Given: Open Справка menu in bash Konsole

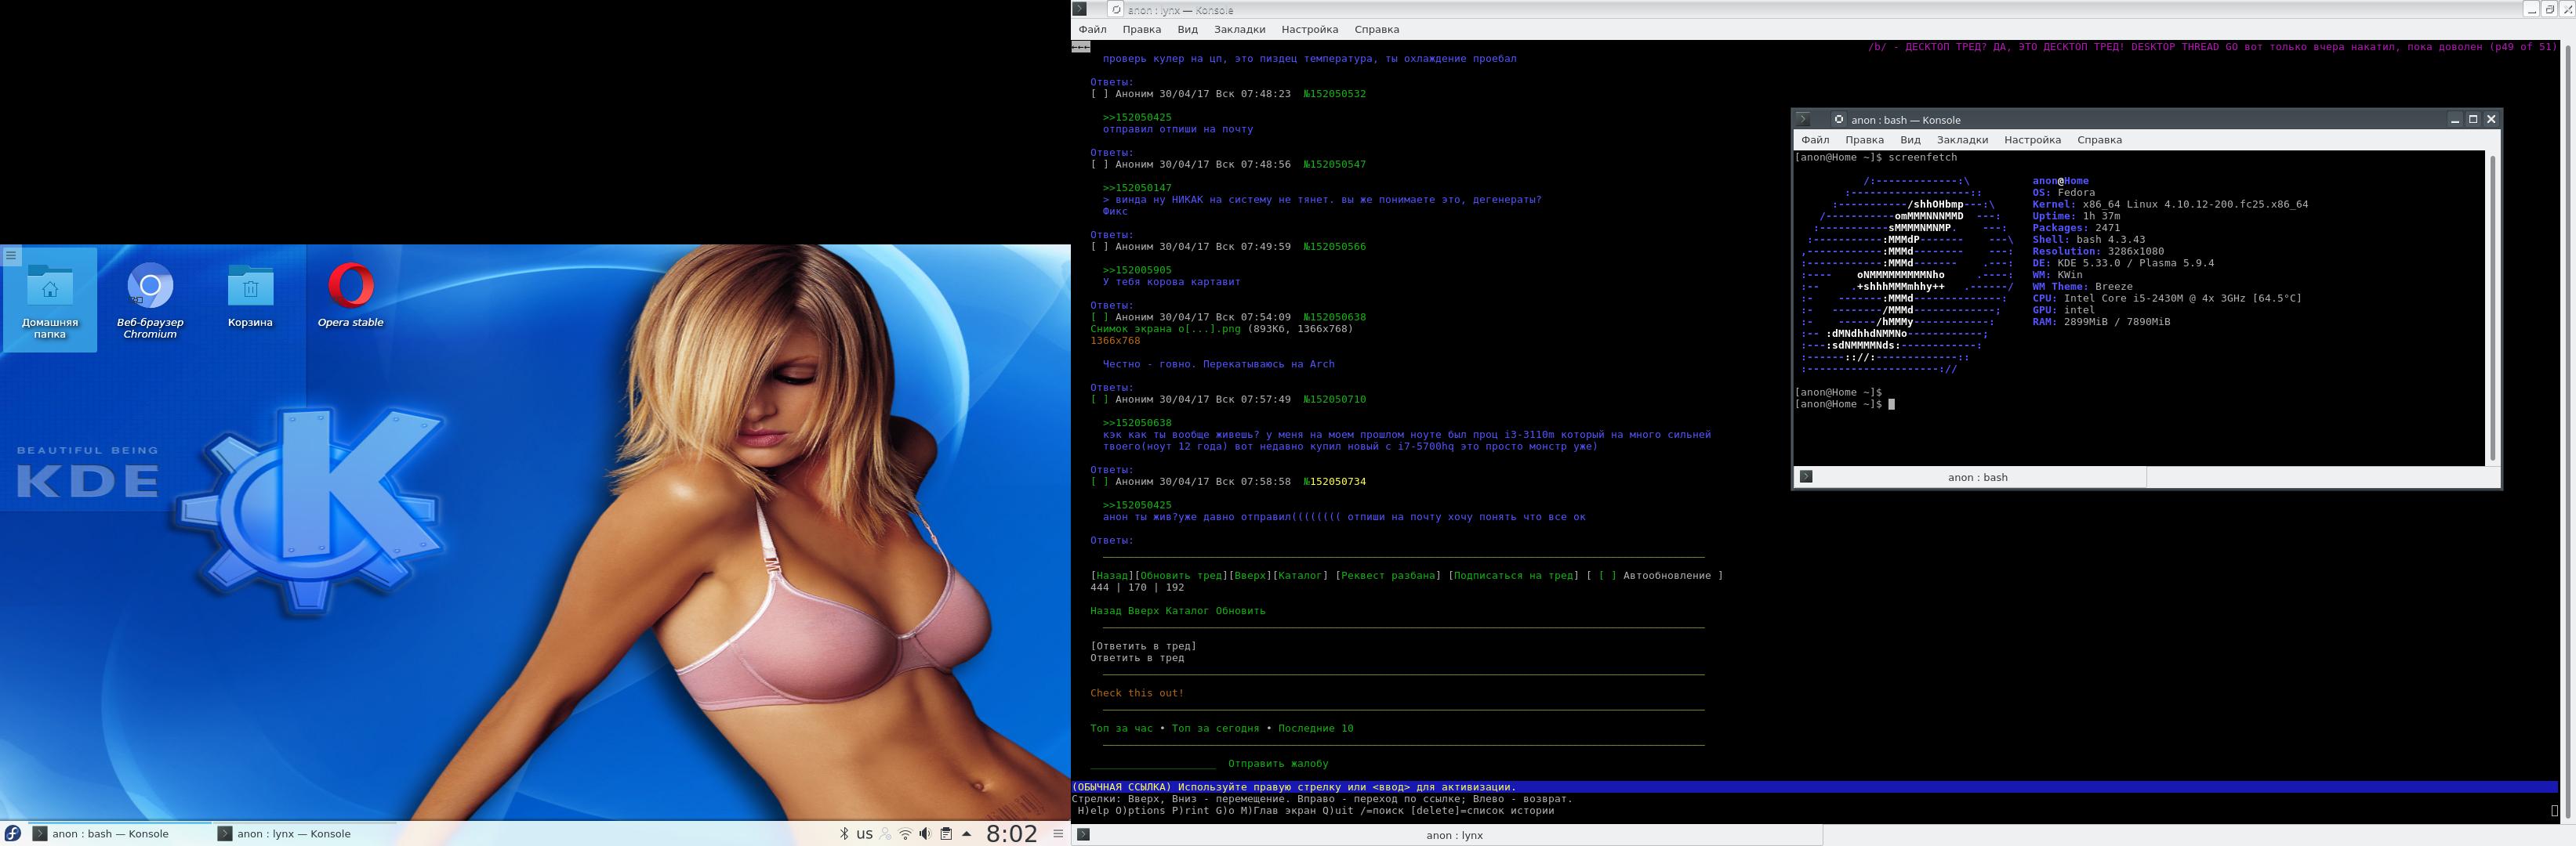Looking at the screenshot, I should click(x=2099, y=140).
